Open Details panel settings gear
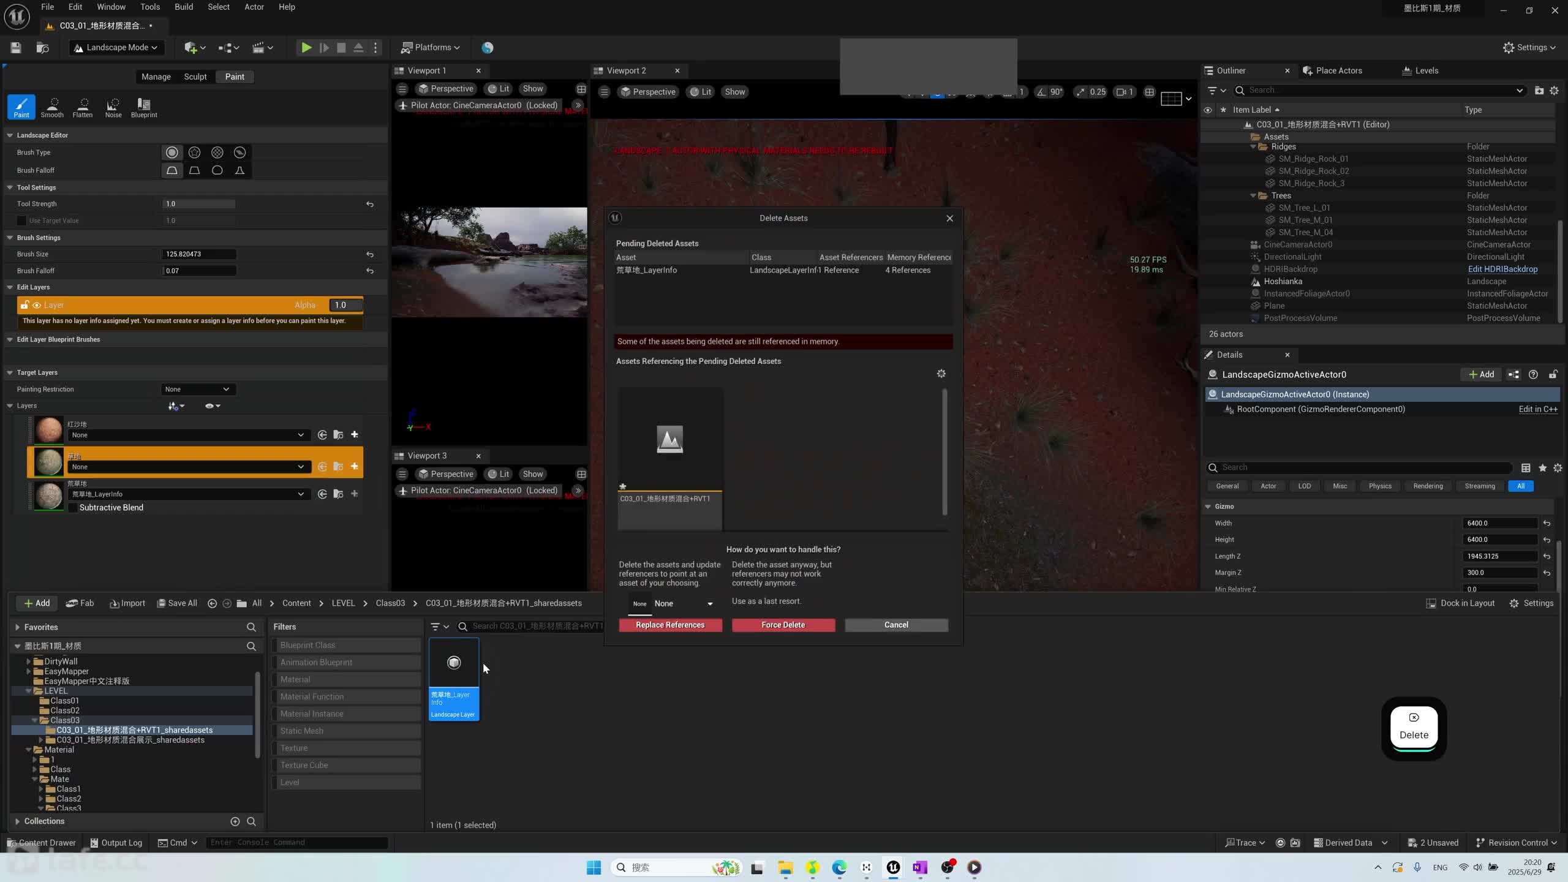Viewport: 1568px width, 882px height. pos(1558,468)
